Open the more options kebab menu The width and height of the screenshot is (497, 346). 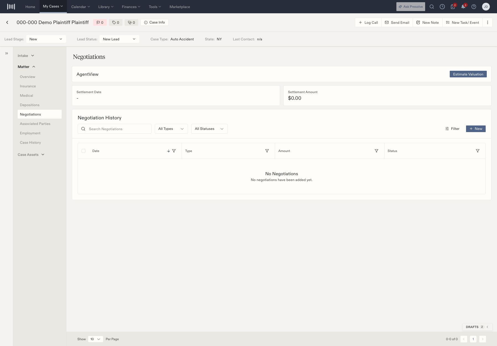pyautogui.click(x=488, y=22)
